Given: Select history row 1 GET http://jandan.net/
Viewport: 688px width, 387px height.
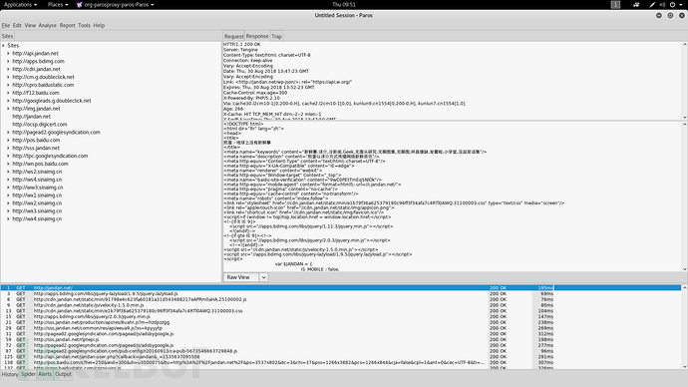Looking at the screenshot, I should click(x=340, y=288).
